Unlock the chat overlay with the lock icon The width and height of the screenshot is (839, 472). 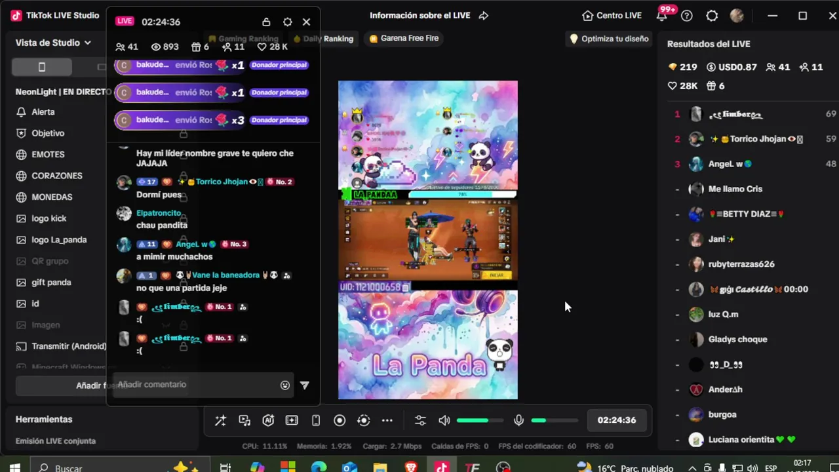tap(266, 22)
